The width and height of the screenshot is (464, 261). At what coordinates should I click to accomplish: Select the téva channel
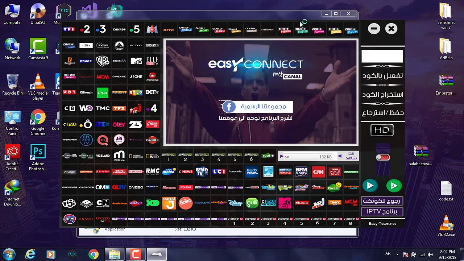coord(103,92)
